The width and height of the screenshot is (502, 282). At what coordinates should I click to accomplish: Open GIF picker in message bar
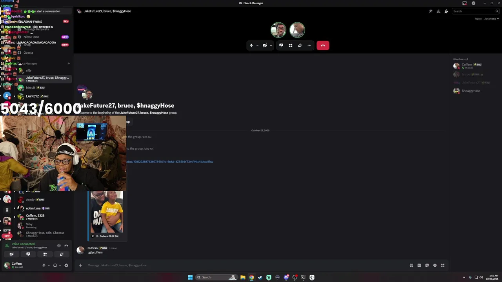[x=419, y=265]
